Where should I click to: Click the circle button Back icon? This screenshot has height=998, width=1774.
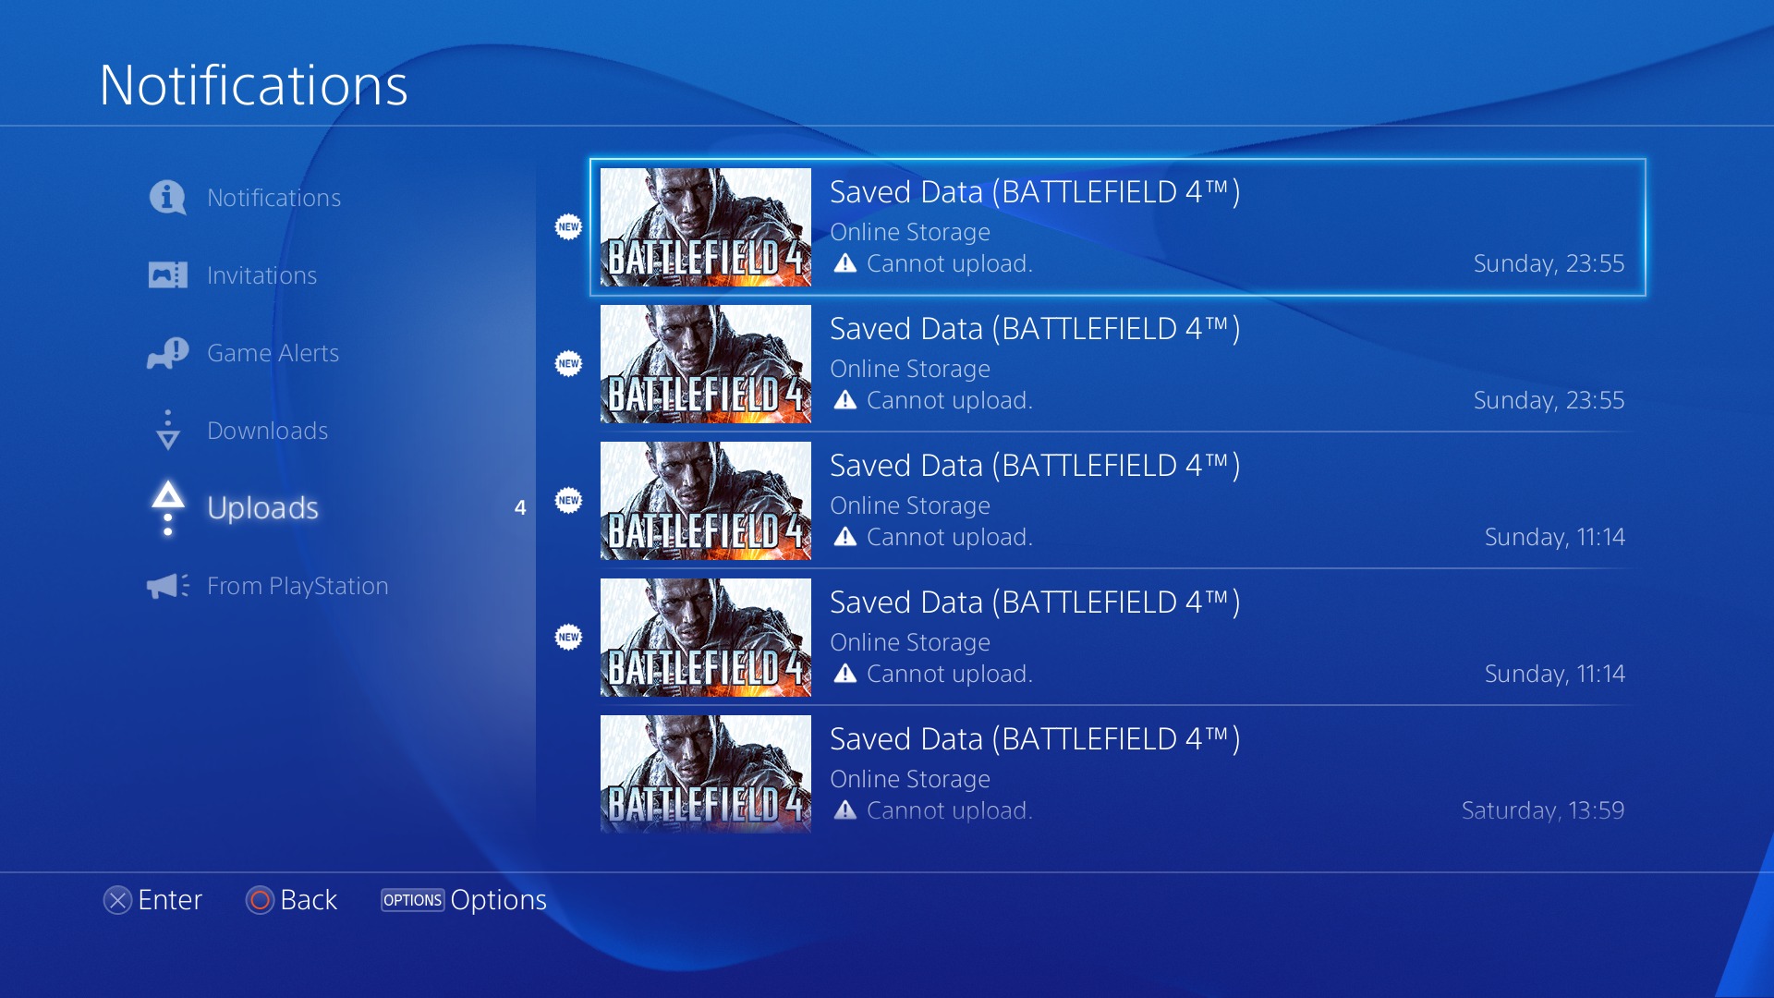(260, 900)
